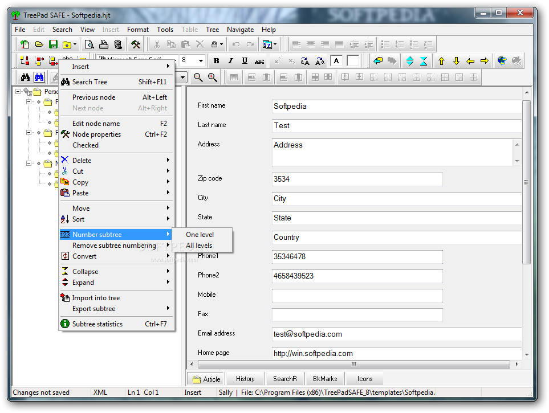Open print preview with the magnifier page icon
Image resolution: width=549 pixels, height=413 pixels.
(90, 44)
